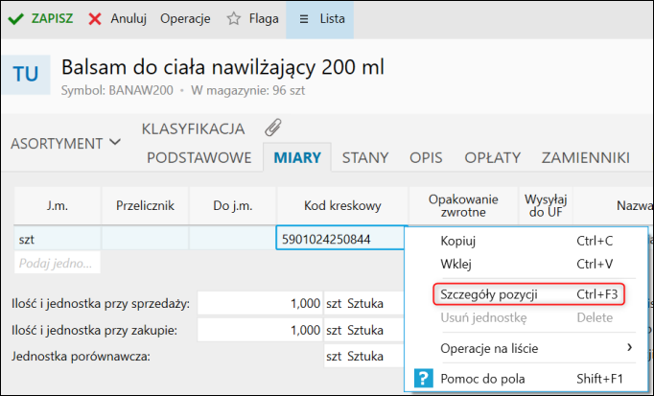Click the Lista hamburger icon

click(304, 19)
